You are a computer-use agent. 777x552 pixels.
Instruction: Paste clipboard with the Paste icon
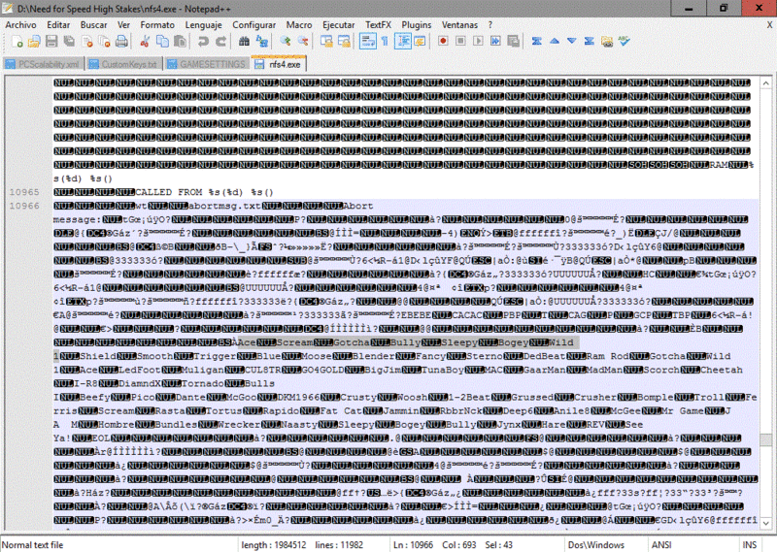click(x=180, y=42)
